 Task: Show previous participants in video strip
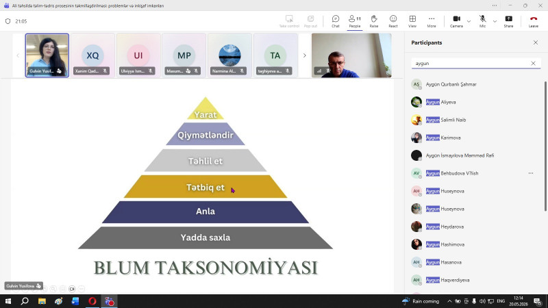(x=18, y=55)
